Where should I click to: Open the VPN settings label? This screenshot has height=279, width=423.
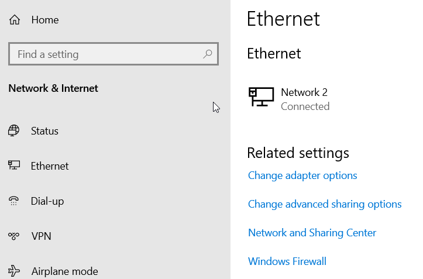point(41,236)
